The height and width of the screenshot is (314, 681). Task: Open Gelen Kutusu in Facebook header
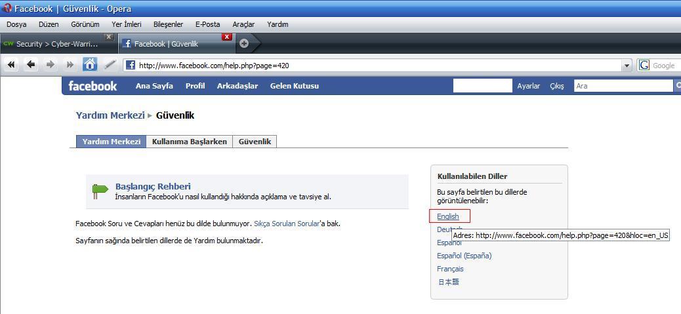(x=295, y=86)
